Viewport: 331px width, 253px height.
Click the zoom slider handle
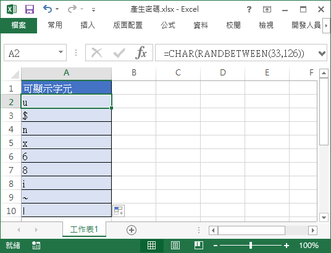click(x=251, y=246)
